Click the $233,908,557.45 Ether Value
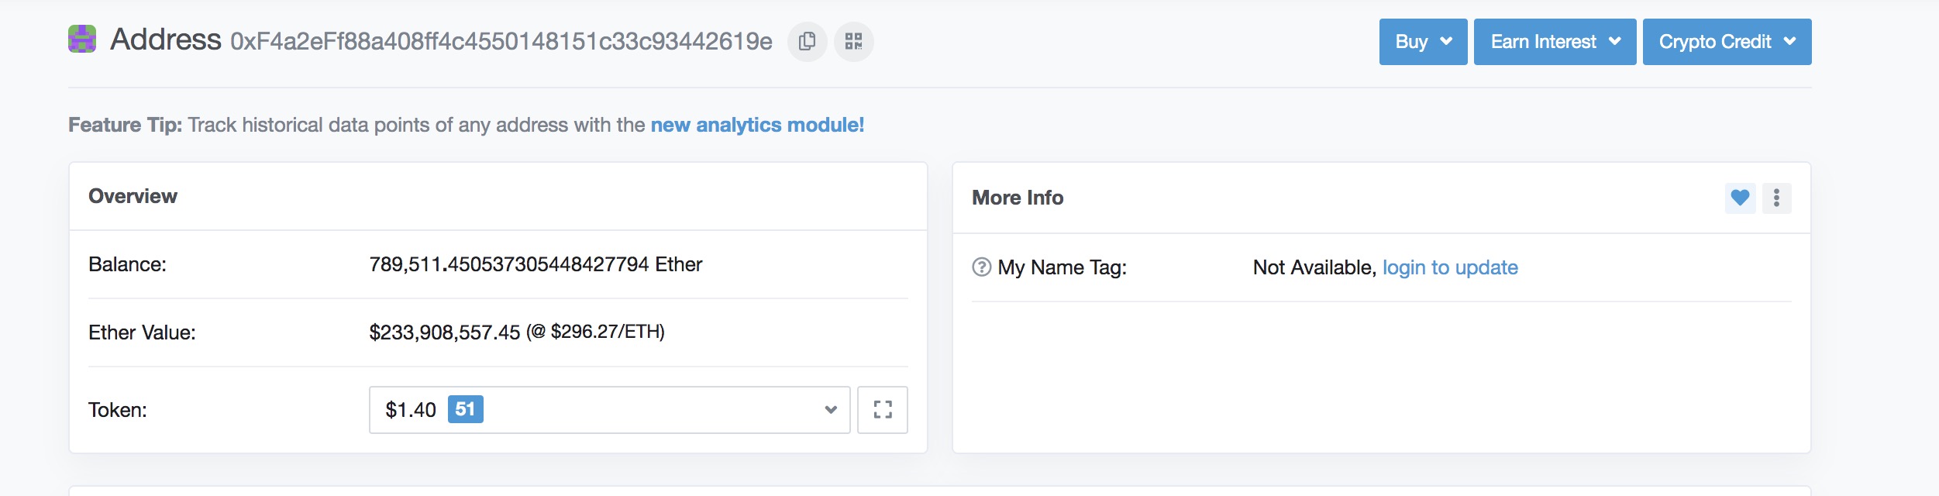This screenshot has width=1939, height=496. pyautogui.click(x=444, y=332)
